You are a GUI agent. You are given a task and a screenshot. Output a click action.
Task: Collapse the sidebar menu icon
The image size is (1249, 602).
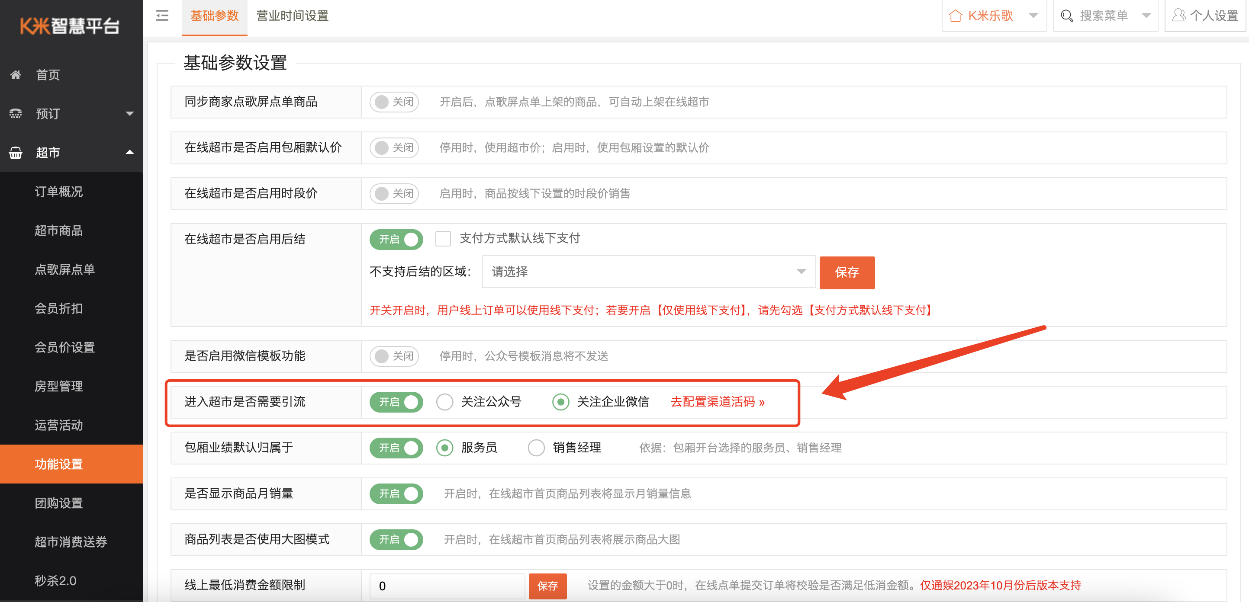pyautogui.click(x=162, y=16)
